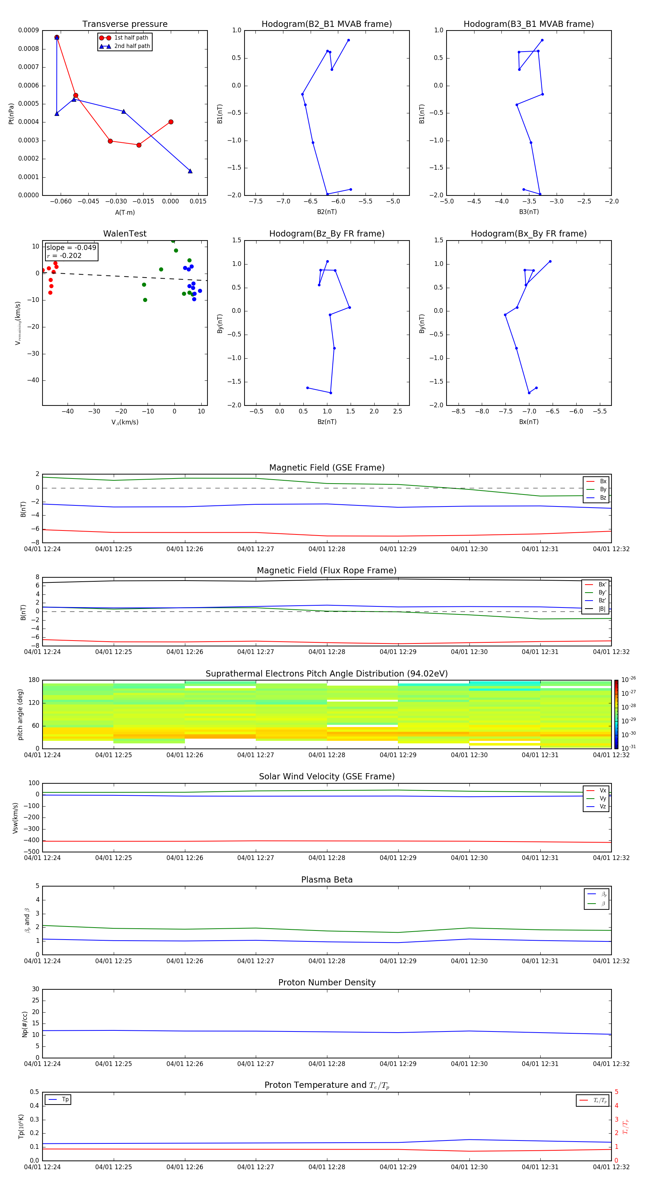654x1199 pixels.
Task: Click the 'βp' entry in the Plasma Beta legend
Action: pos(597,894)
